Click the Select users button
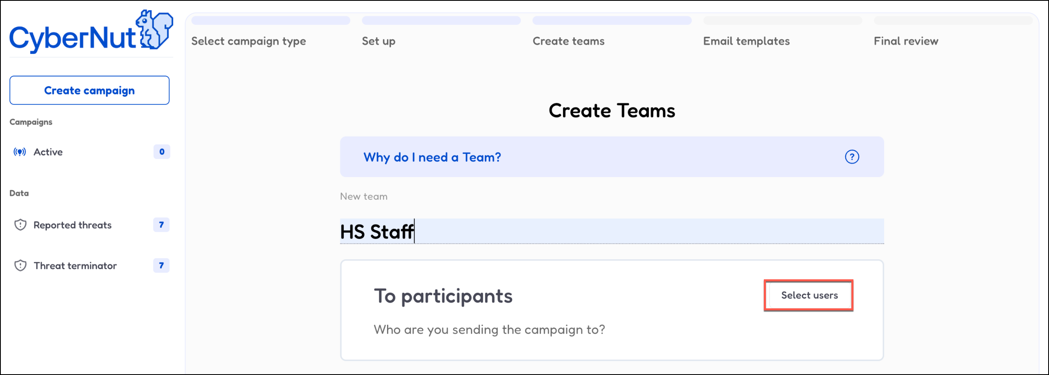1049x375 pixels. (x=809, y=295)
